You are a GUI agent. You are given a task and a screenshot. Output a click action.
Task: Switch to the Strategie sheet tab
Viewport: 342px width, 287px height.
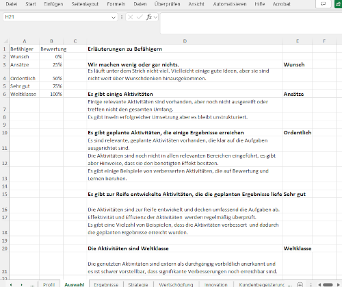[x=138, y=285]
